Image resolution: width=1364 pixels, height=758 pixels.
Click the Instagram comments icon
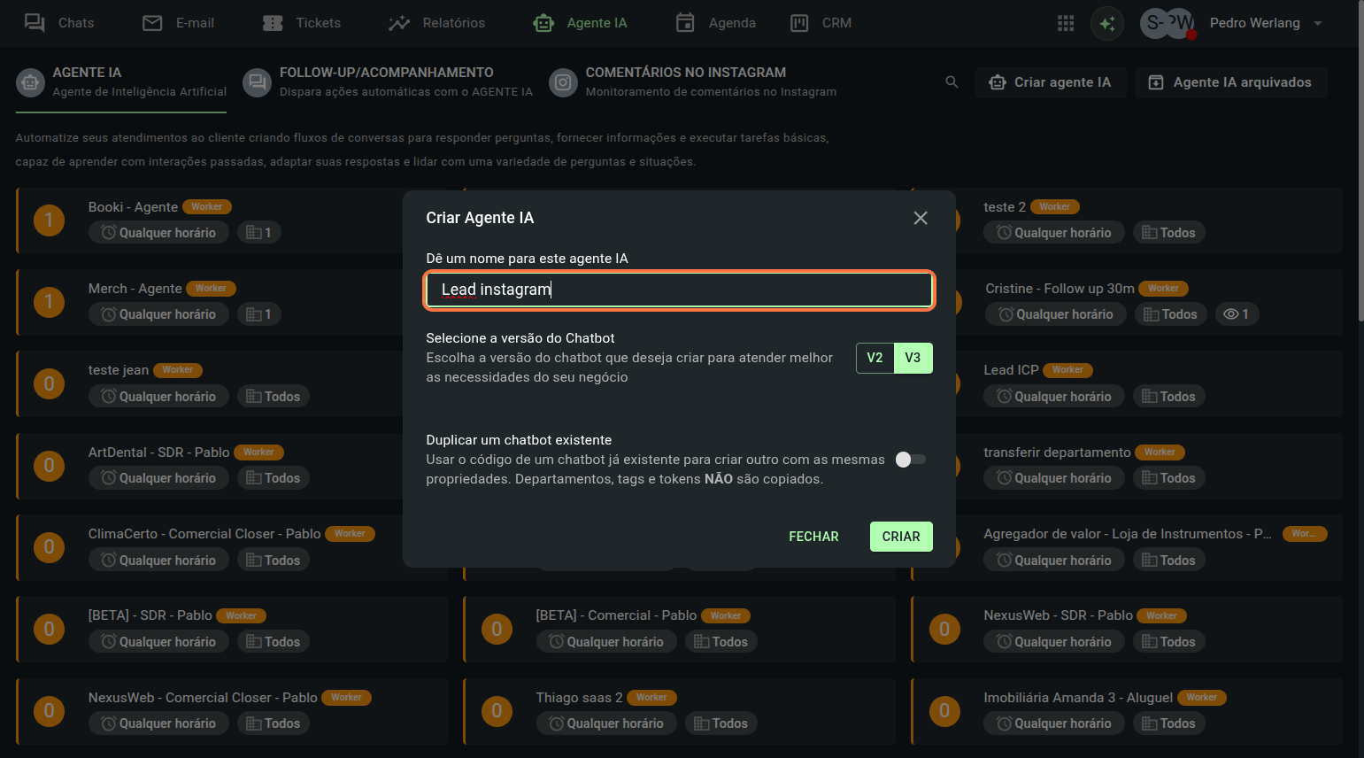coord(563,82)
